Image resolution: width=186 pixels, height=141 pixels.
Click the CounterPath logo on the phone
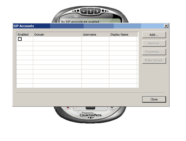90,115
